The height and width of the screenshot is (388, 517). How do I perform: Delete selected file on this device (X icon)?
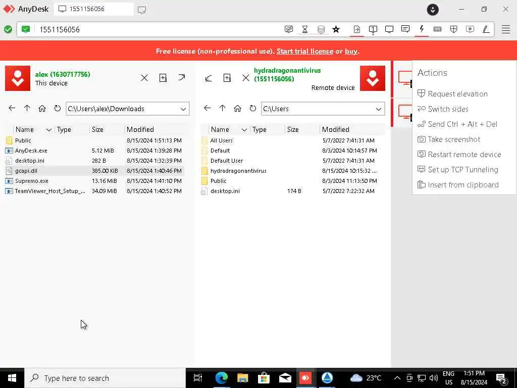[x=144, y=78]
